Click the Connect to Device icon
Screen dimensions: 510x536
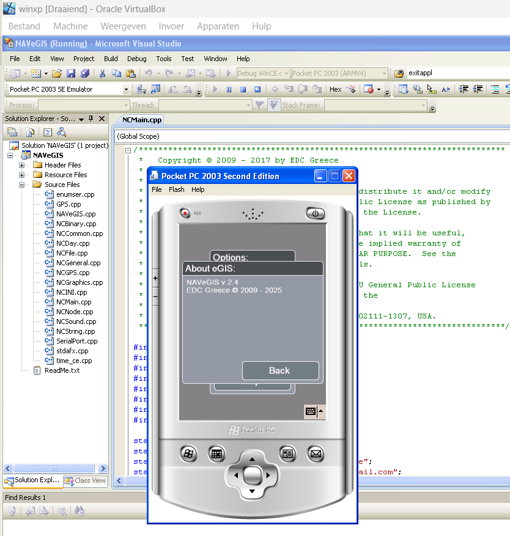pyautogui.click(x=141, y=89)
